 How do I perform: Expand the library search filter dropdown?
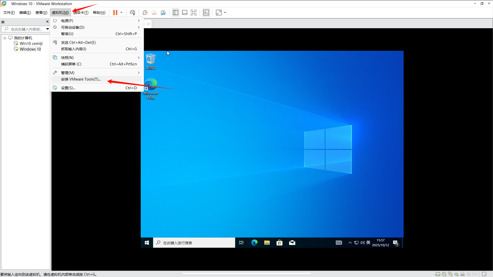tap(48, 29)
